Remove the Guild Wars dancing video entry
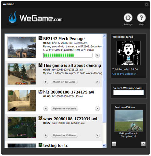The height and width of the screenshot is (156, 151). (97, 82)
